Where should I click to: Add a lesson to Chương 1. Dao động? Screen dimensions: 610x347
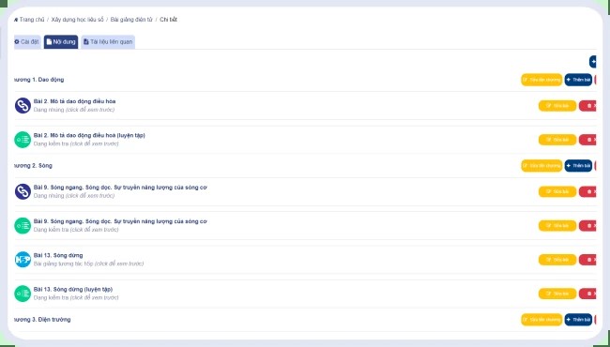578,80
